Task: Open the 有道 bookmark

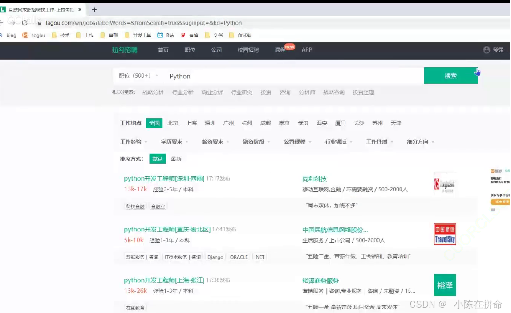Action: tap(190, 35)
